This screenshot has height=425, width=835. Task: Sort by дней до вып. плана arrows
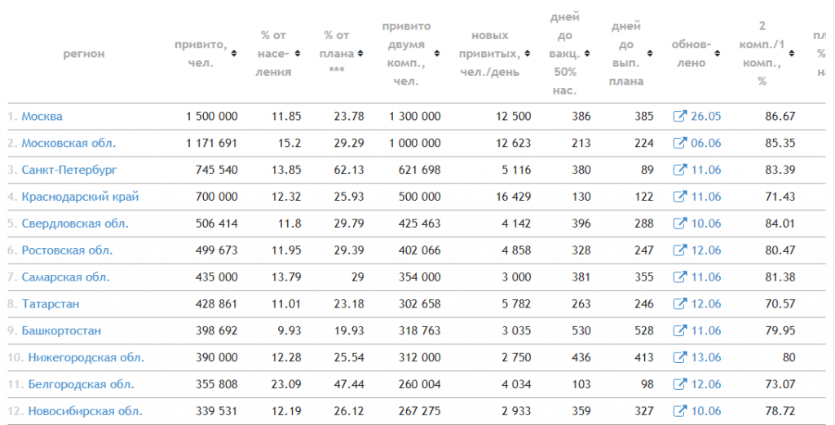click(650, 54)
